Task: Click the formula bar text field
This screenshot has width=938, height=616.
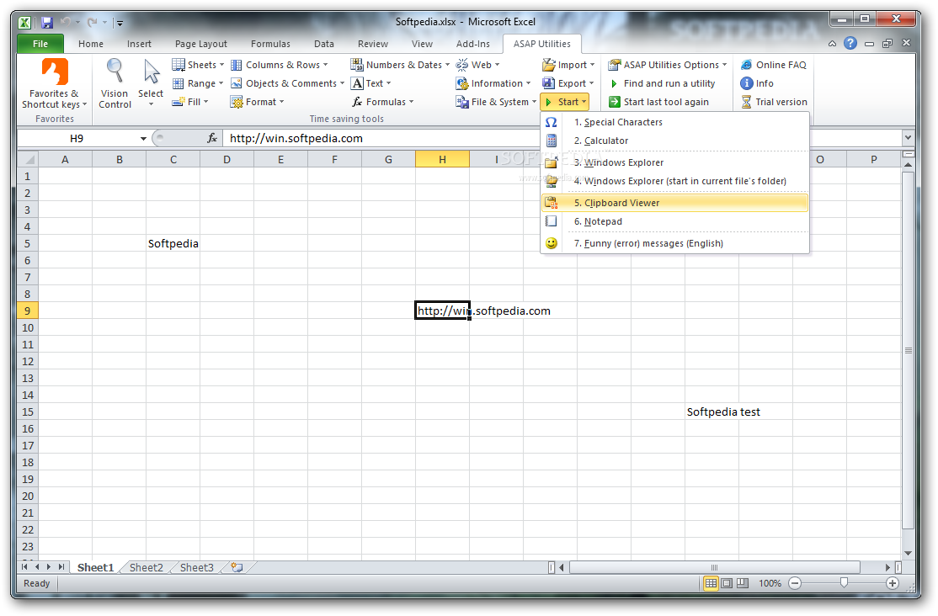Action: 562,138
